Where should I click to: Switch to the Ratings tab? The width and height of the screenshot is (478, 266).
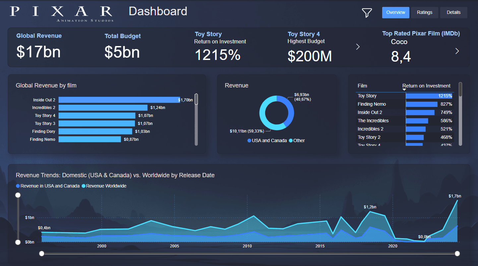[425, 12]
